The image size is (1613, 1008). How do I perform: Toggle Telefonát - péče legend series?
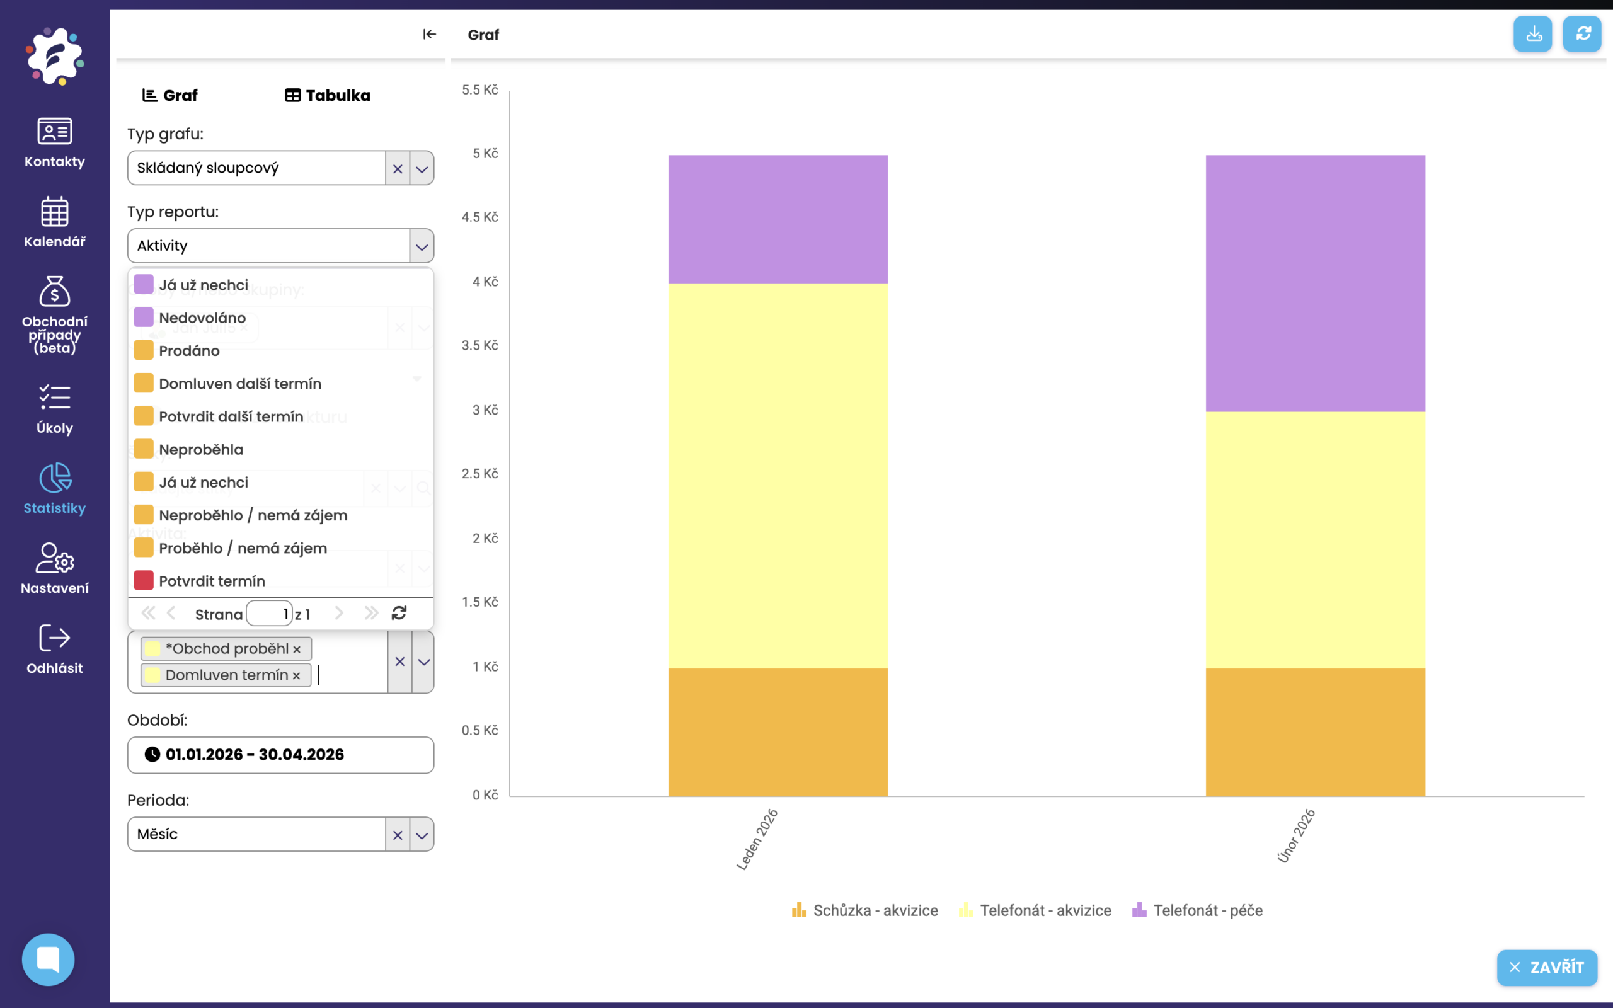(1197, 911)
